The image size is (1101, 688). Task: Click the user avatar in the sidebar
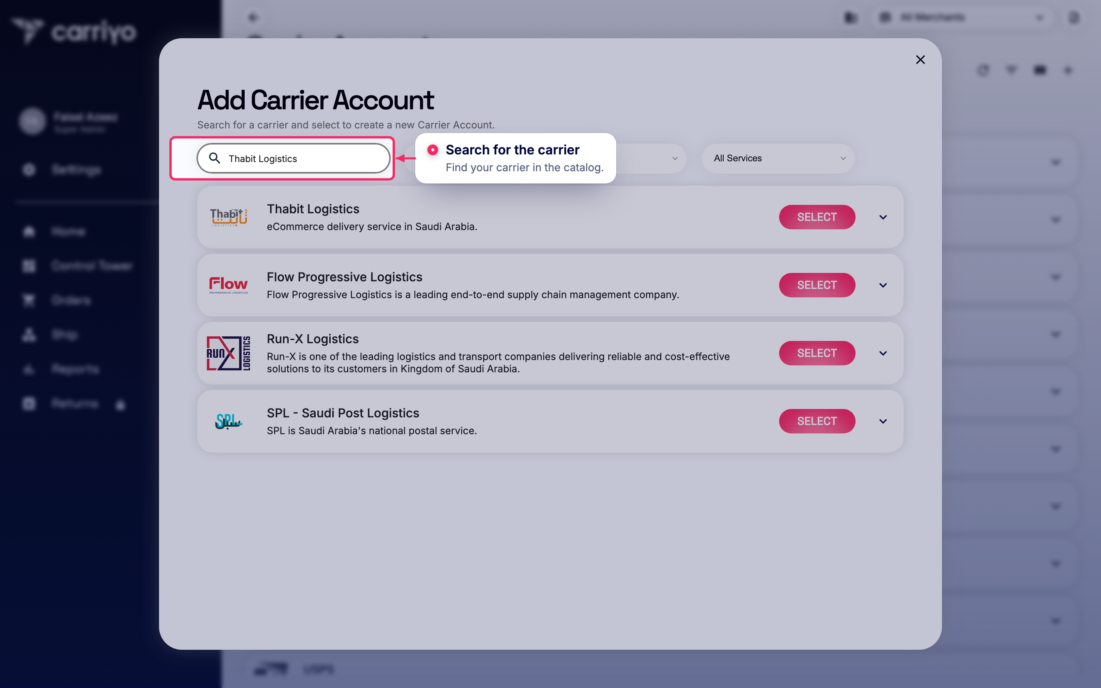[32, 122]
